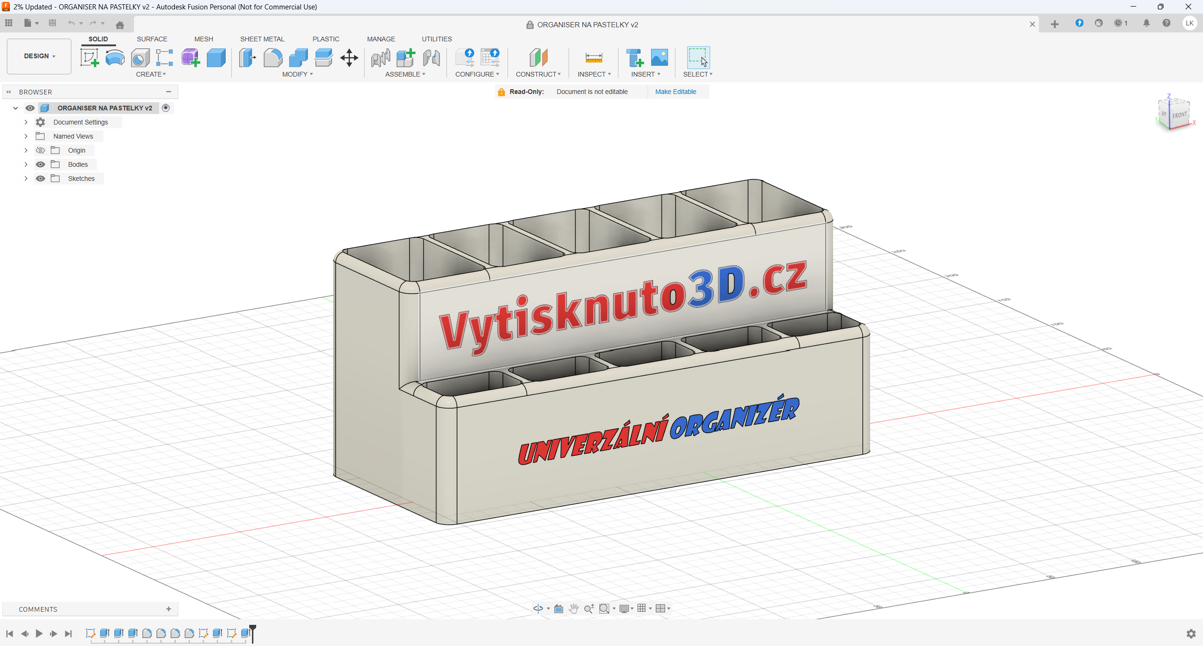
Task: Select the Revolve tool
Action: click(115, 57)
